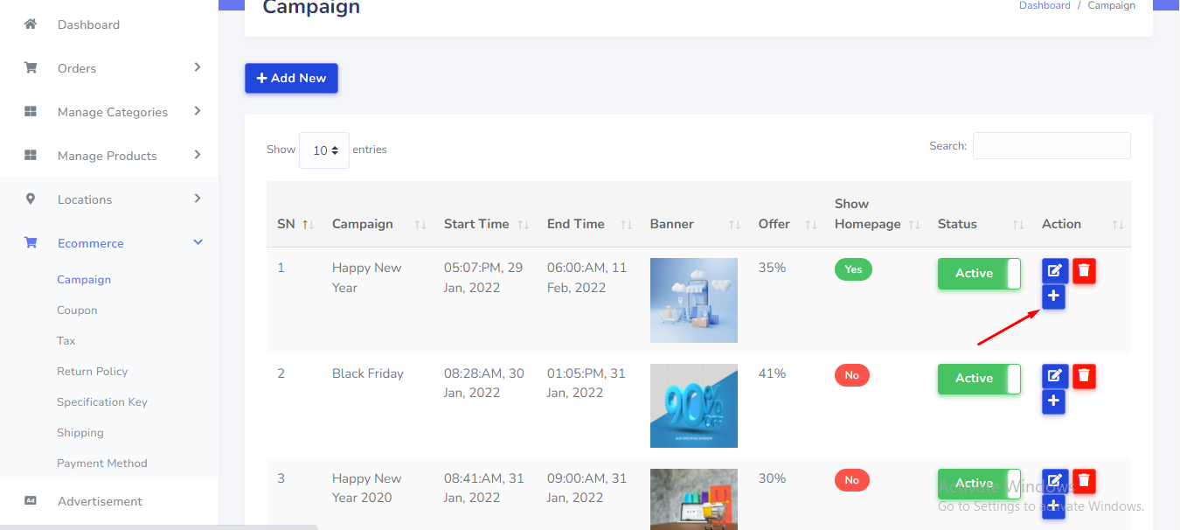Click edit icon for Happy New Year campaign
This screenshot has height=530, width=1180.
[1054, 271]
